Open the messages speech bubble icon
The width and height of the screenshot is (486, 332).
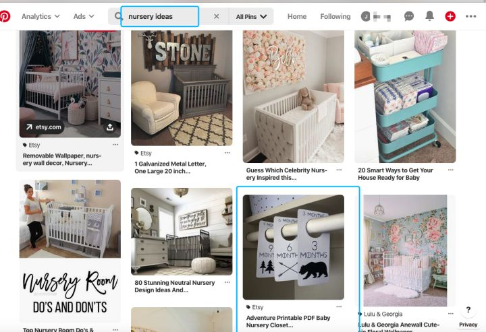pos(409,16)
